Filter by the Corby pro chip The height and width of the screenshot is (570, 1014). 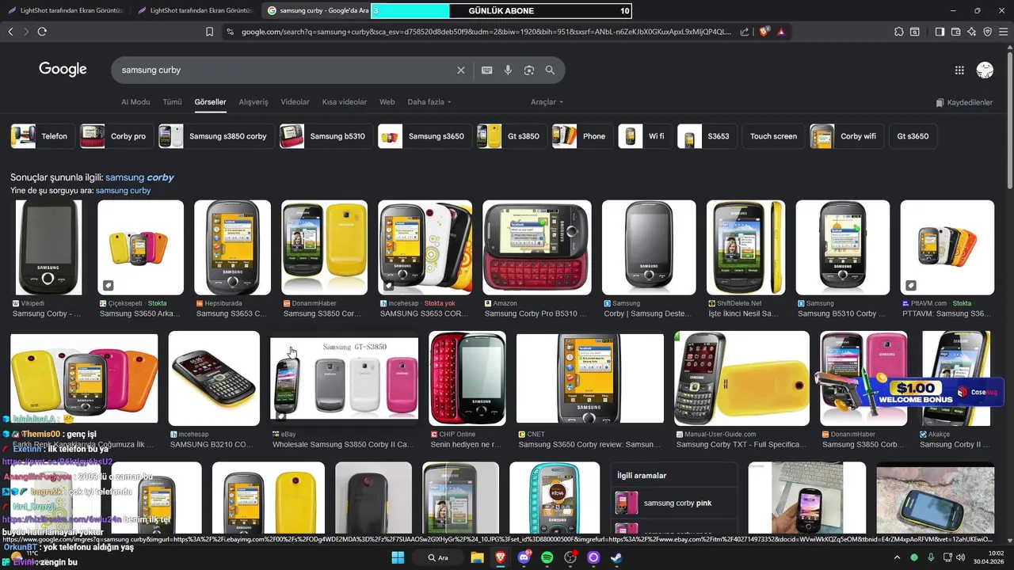click(116, 136)
